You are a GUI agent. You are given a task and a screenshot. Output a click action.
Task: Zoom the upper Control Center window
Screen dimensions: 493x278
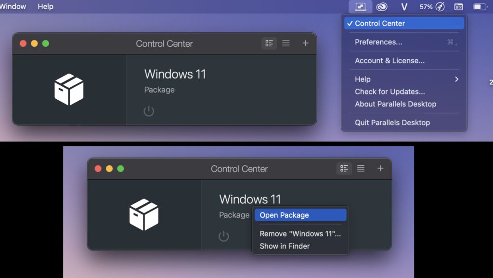46,43
